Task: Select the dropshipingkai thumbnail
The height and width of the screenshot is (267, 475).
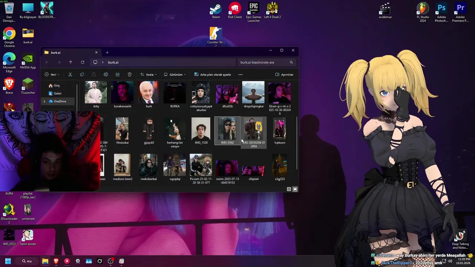Action: click(x=253, y=95)
